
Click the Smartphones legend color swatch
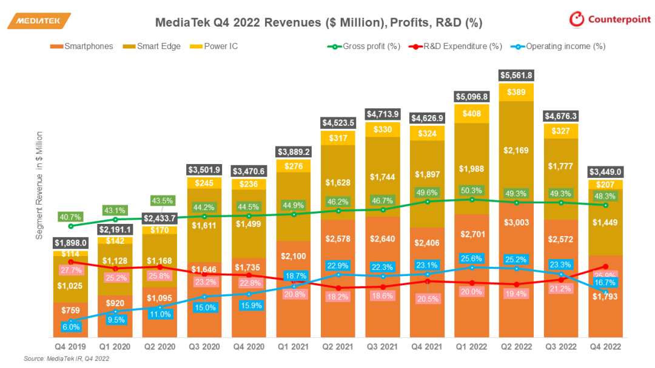tap(56, 47)
